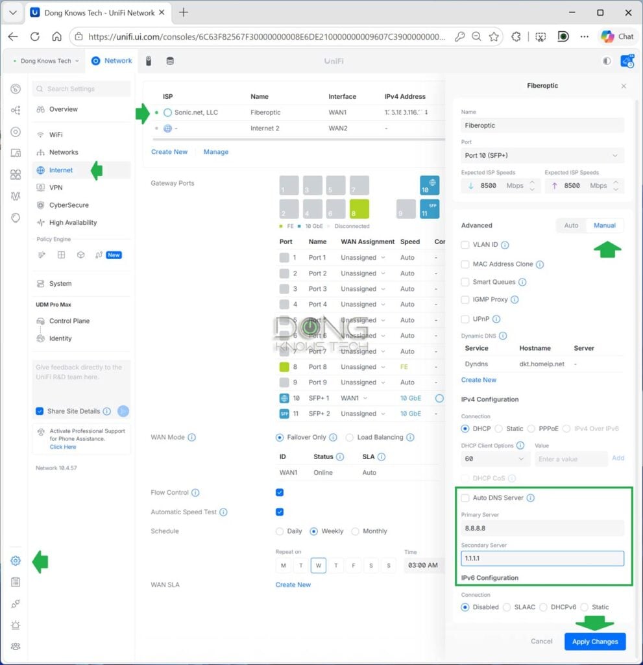The width and height of the screenshot is (643, 665).
Task: Toggle the dark/light theme icon
Action: coord(607,61)
